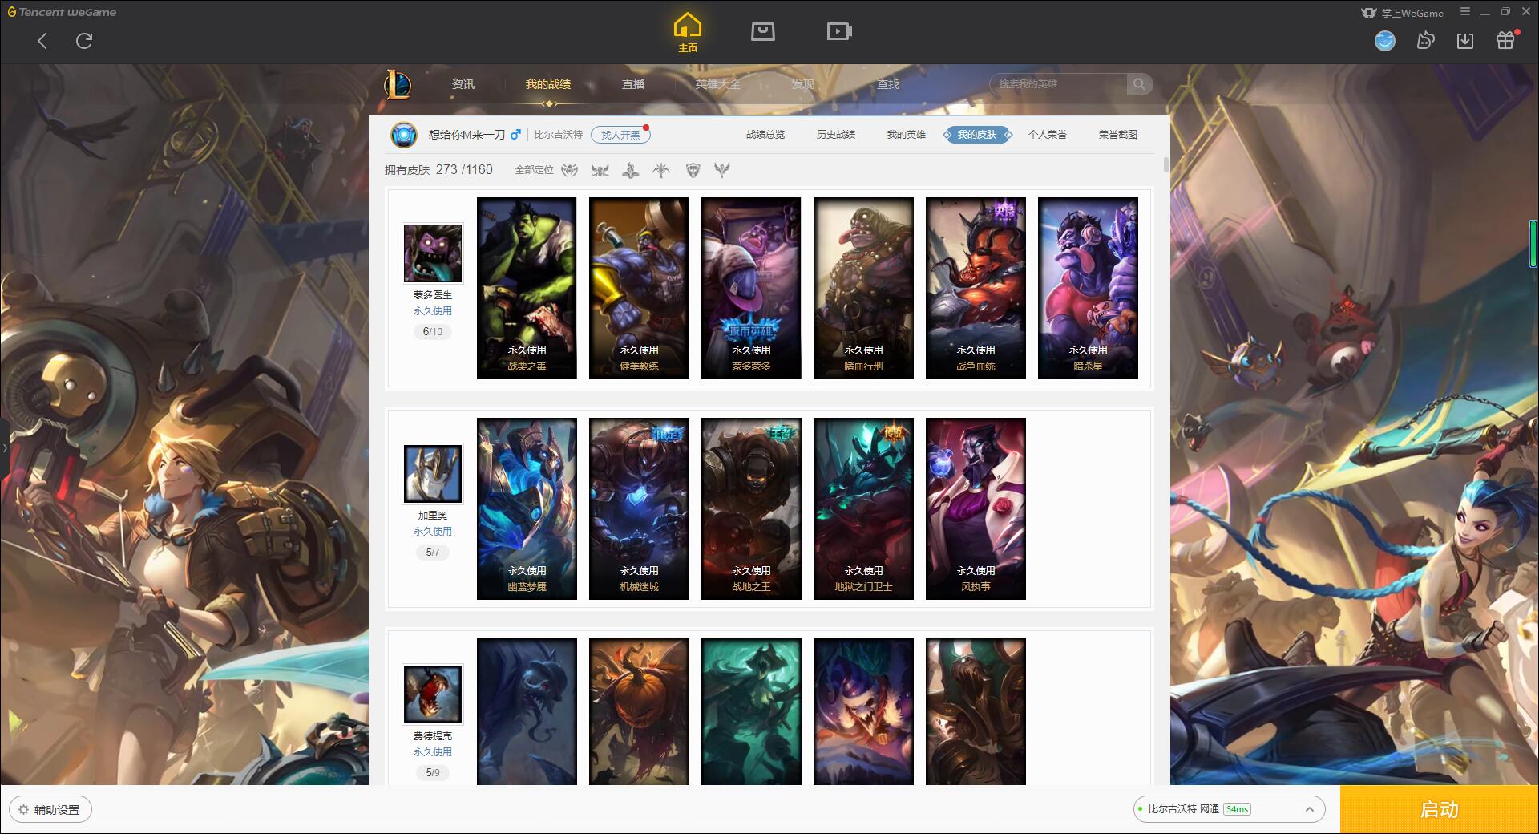The height and width of the screenshot is (834, 1539).
Task: Select the 我的皮肤 tab
Action: click(x=977, y=135)
